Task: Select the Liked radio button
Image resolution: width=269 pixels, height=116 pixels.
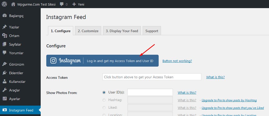Action: coord(104,108)
